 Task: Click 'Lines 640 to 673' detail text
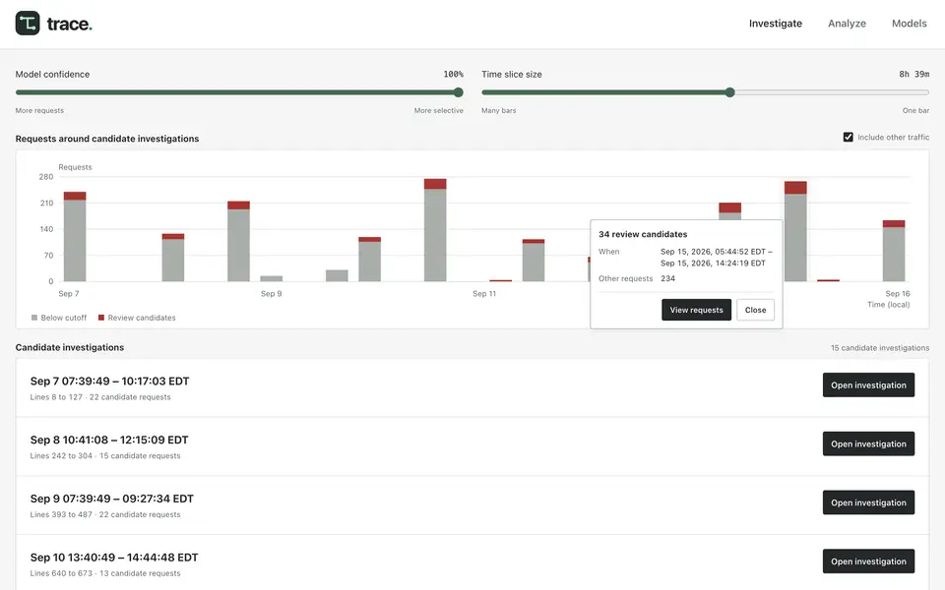61,573
